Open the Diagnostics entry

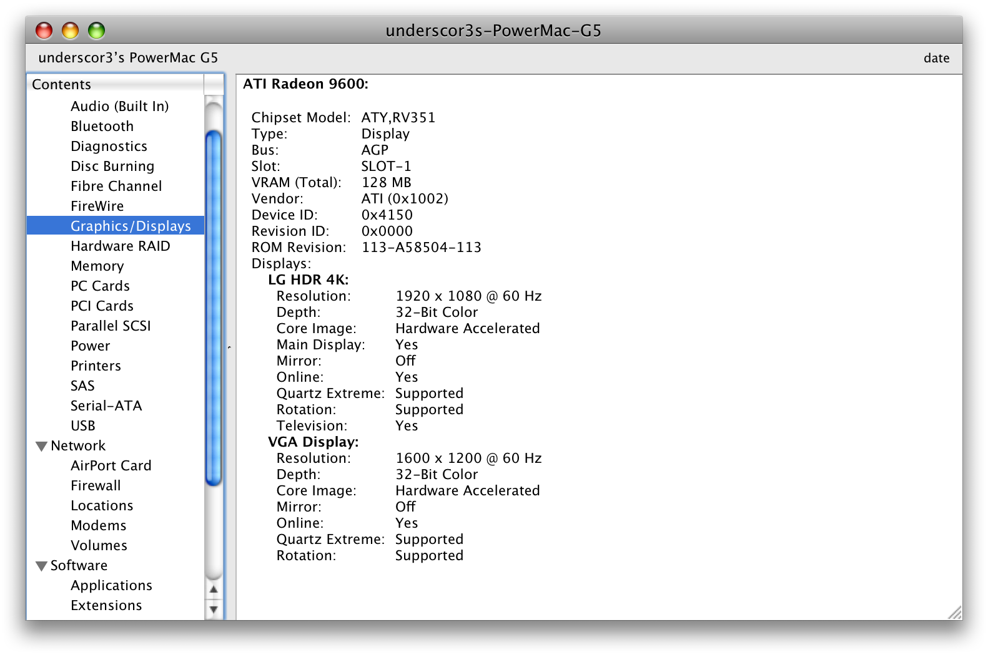pos(109,146)
